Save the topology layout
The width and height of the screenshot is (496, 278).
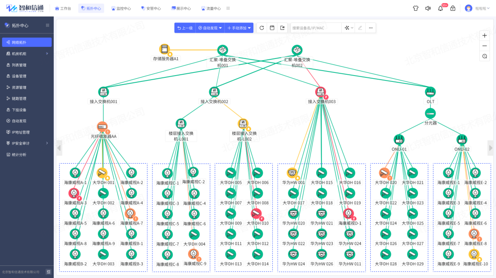[272, 28]
